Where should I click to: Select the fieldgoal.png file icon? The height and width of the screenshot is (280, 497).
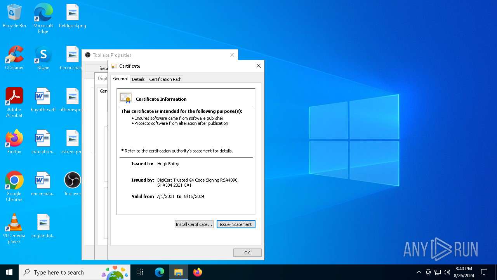(x=73, y=16)
